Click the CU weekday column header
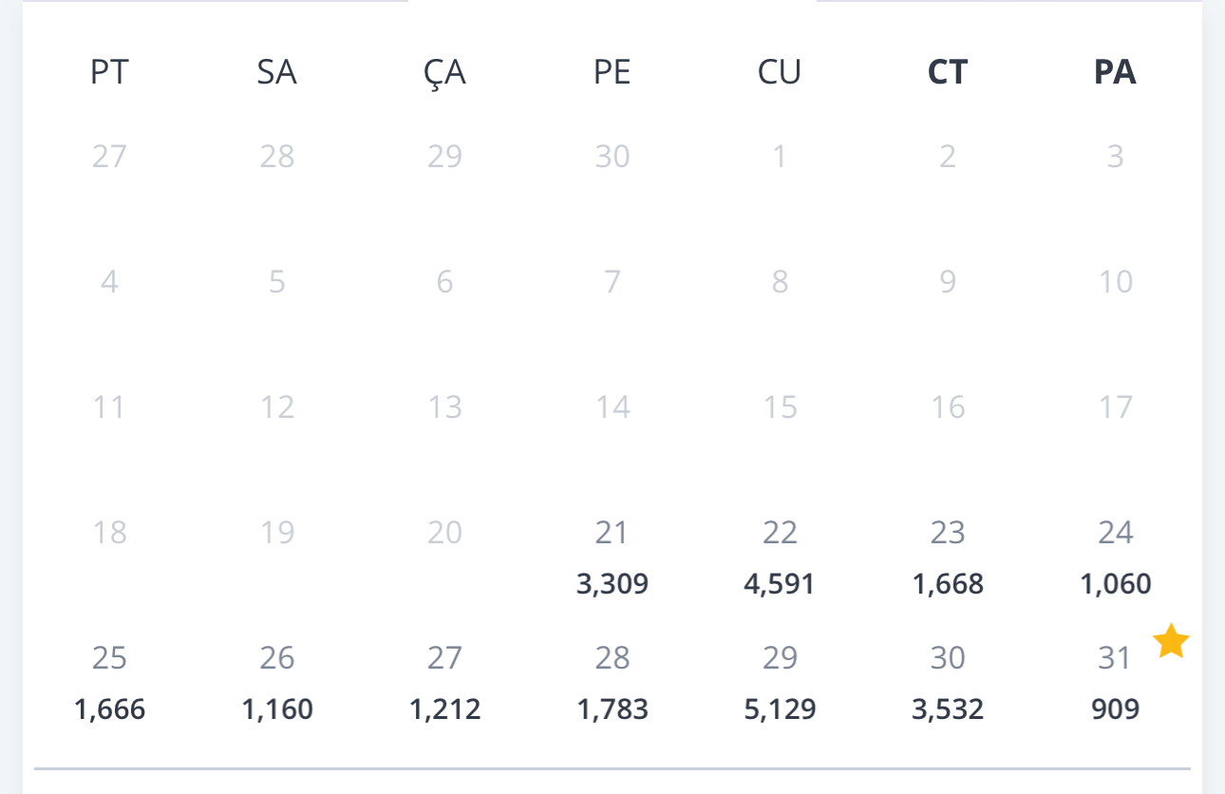The width and height of the screenshot is (1225, 794). (x=780, y=72)
